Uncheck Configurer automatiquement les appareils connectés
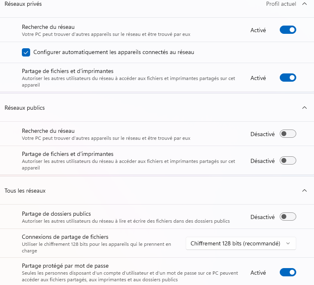This screenshot has width=314, height=285. 26,52
